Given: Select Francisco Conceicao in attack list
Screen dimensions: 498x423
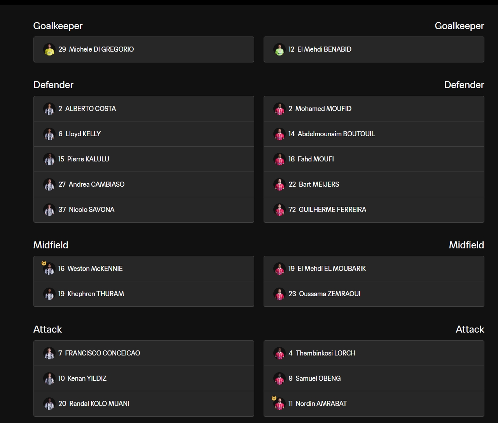Looking at the screenshot, I should [x=144, y=353].
